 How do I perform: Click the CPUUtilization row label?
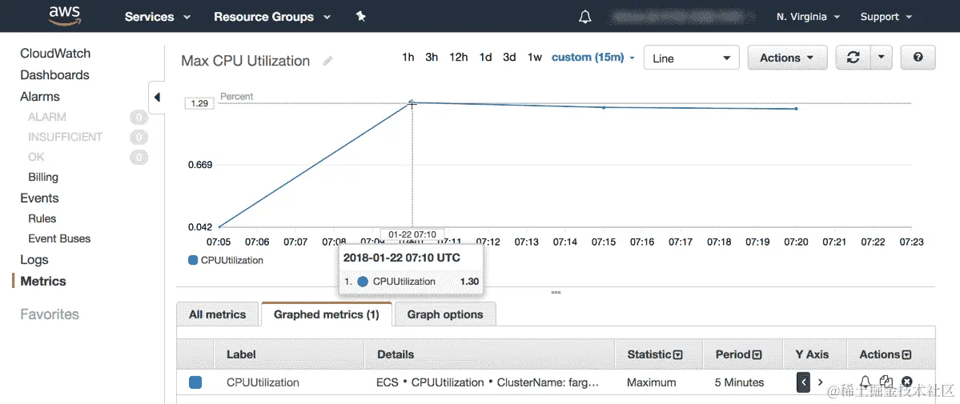point(263,382)
